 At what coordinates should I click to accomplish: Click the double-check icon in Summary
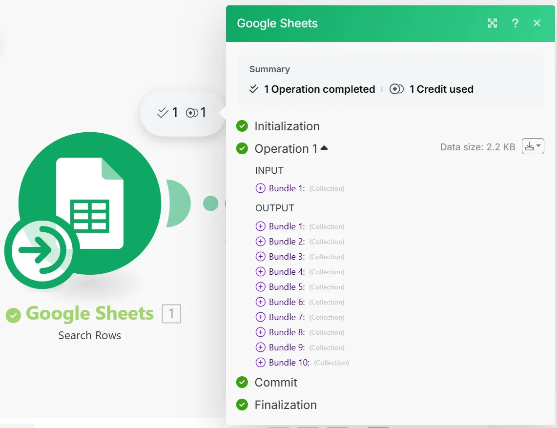click(254, 89)
